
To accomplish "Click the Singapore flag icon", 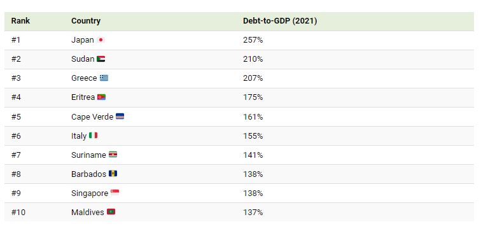I will (115, 193).
